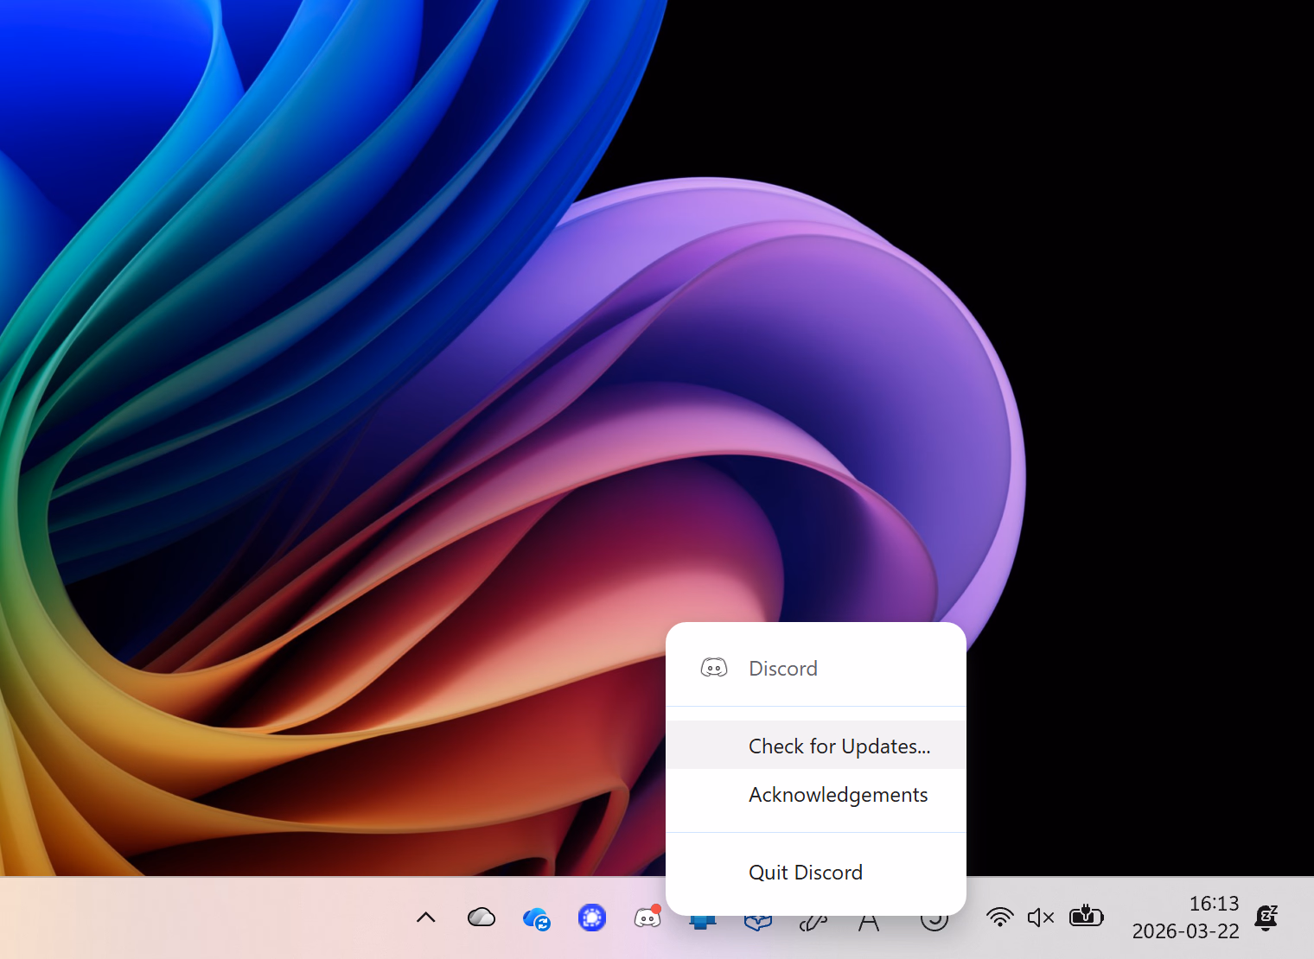Unmute the system volume
1314x959 pixels.
1040,918
